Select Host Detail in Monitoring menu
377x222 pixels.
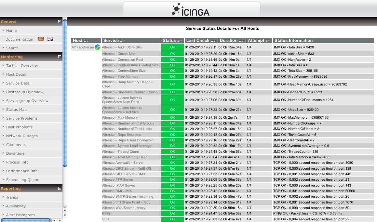(16, 74)
